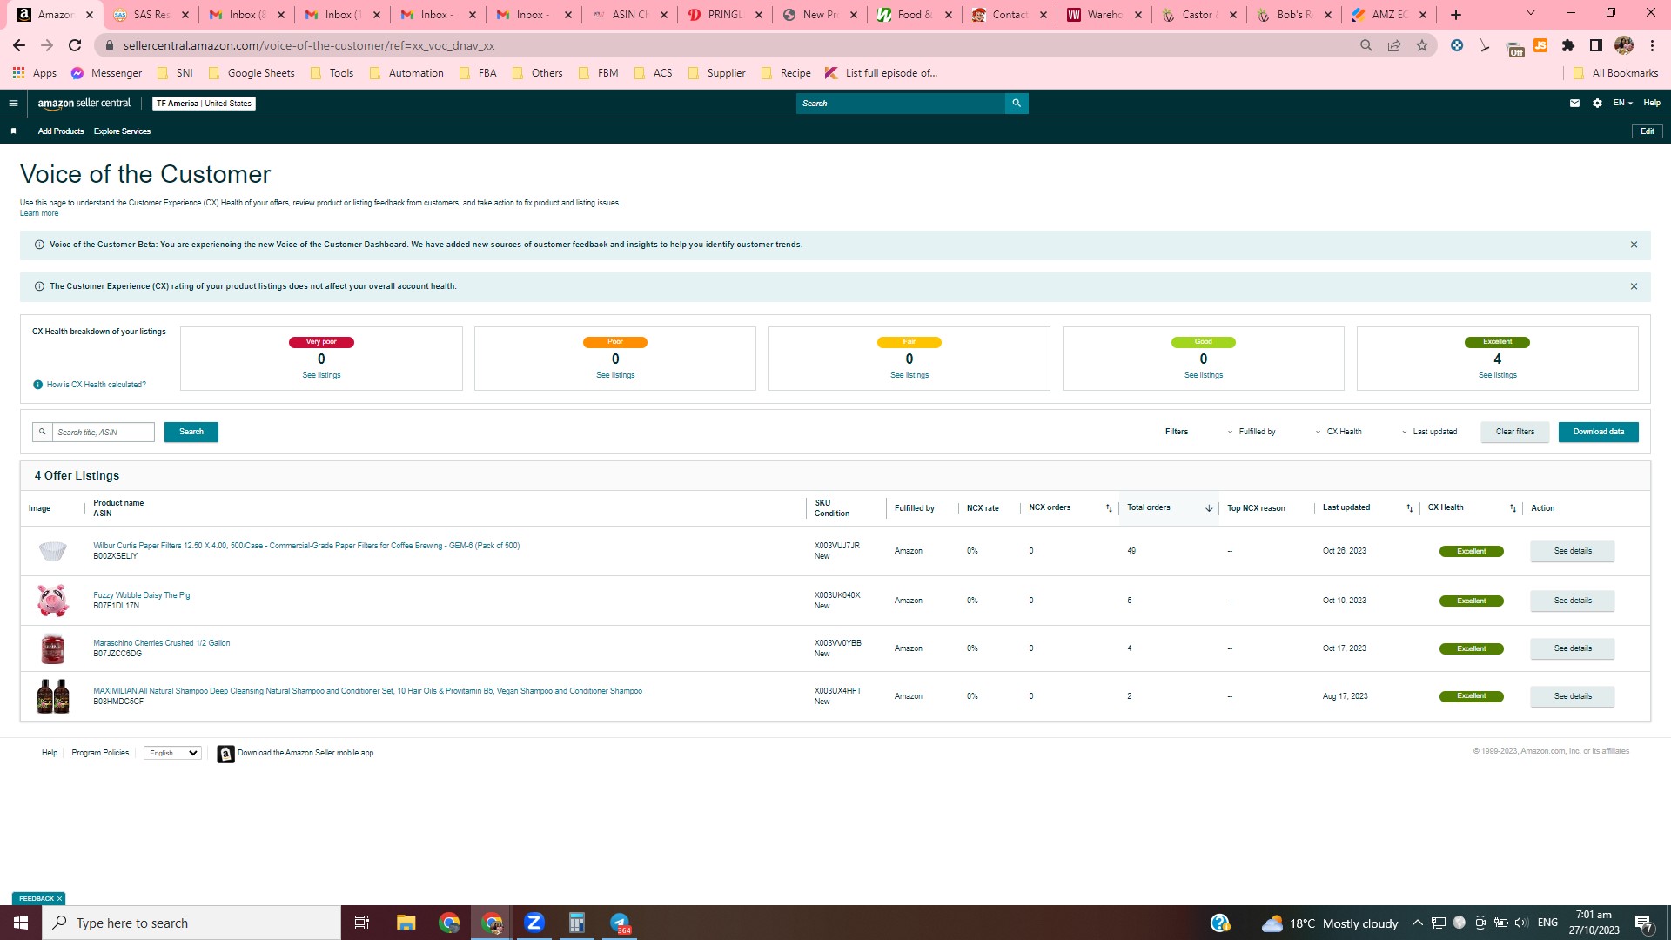Image resolution: width=1671 pixels, height=940 pixels.
Task: Open the Chrome three-dot menu
Action: (x=1652, y=45)
